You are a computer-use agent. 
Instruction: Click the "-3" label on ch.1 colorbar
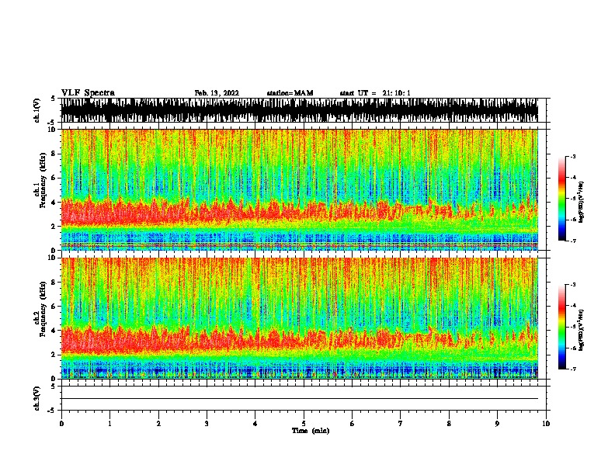(572, 156)
